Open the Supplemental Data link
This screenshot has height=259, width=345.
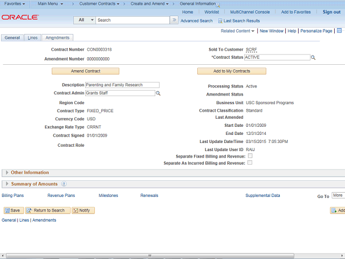coord(263,195)
